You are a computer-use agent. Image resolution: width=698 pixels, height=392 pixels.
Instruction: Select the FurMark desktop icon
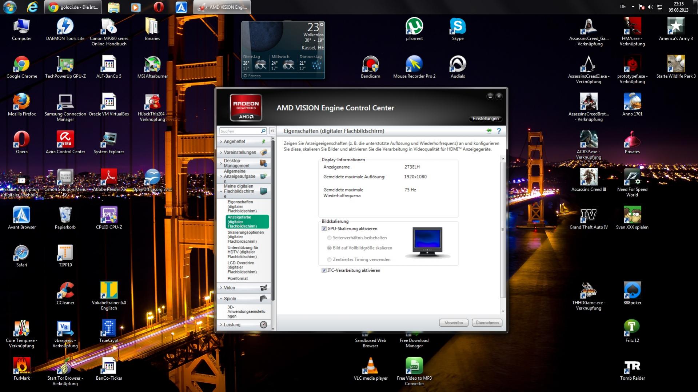coord(22,369)
